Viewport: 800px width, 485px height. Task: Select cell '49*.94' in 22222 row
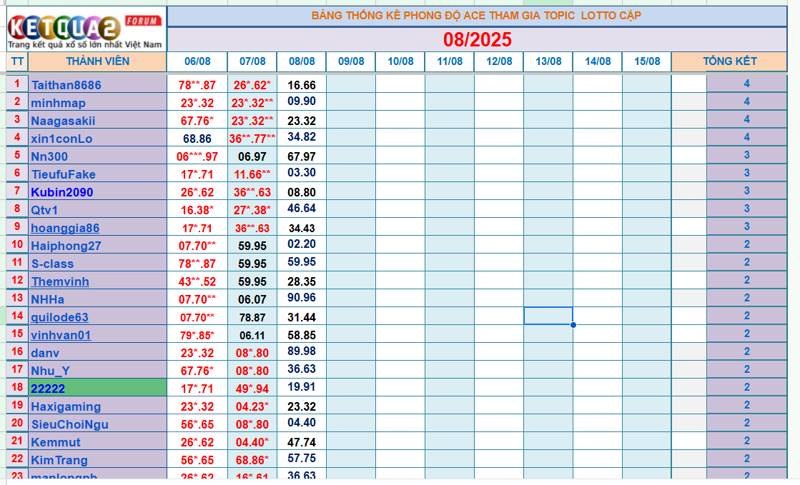[x=252, y=388]
